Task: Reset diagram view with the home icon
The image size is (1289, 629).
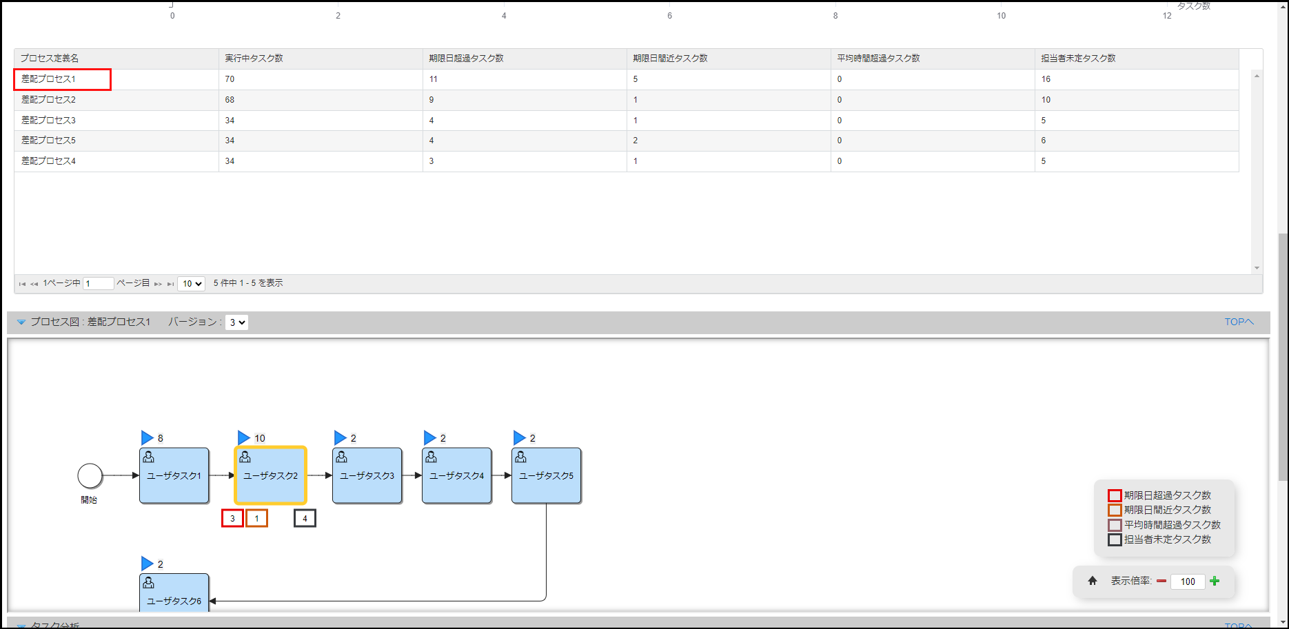Action: coord(1093,581)
